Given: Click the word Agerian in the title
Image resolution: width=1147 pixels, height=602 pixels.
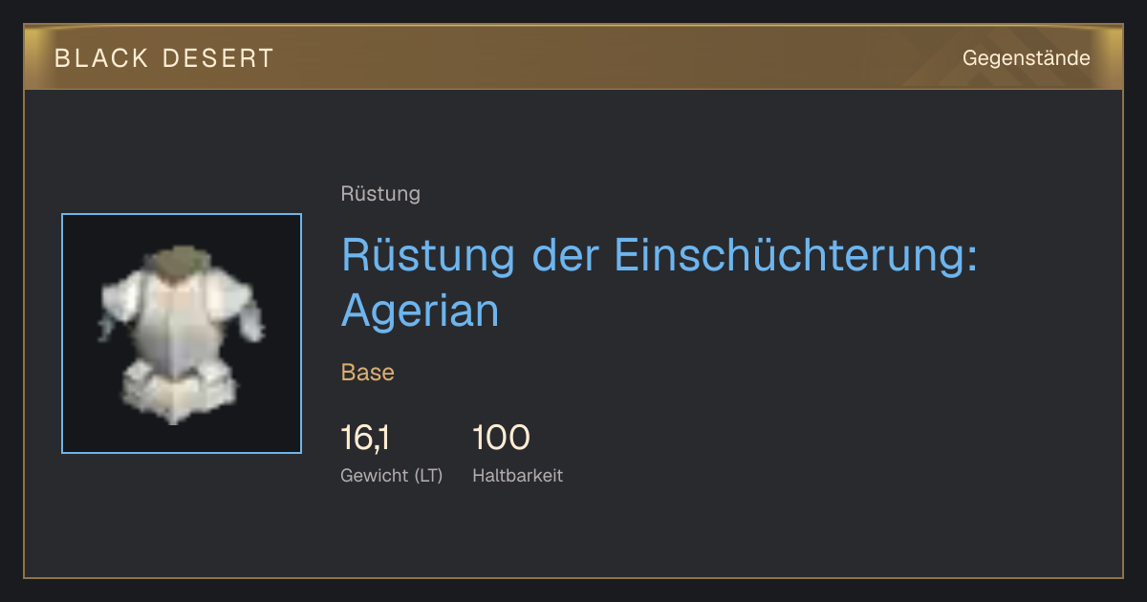Looking at the screenshot, I should click(x=421, y=311).
